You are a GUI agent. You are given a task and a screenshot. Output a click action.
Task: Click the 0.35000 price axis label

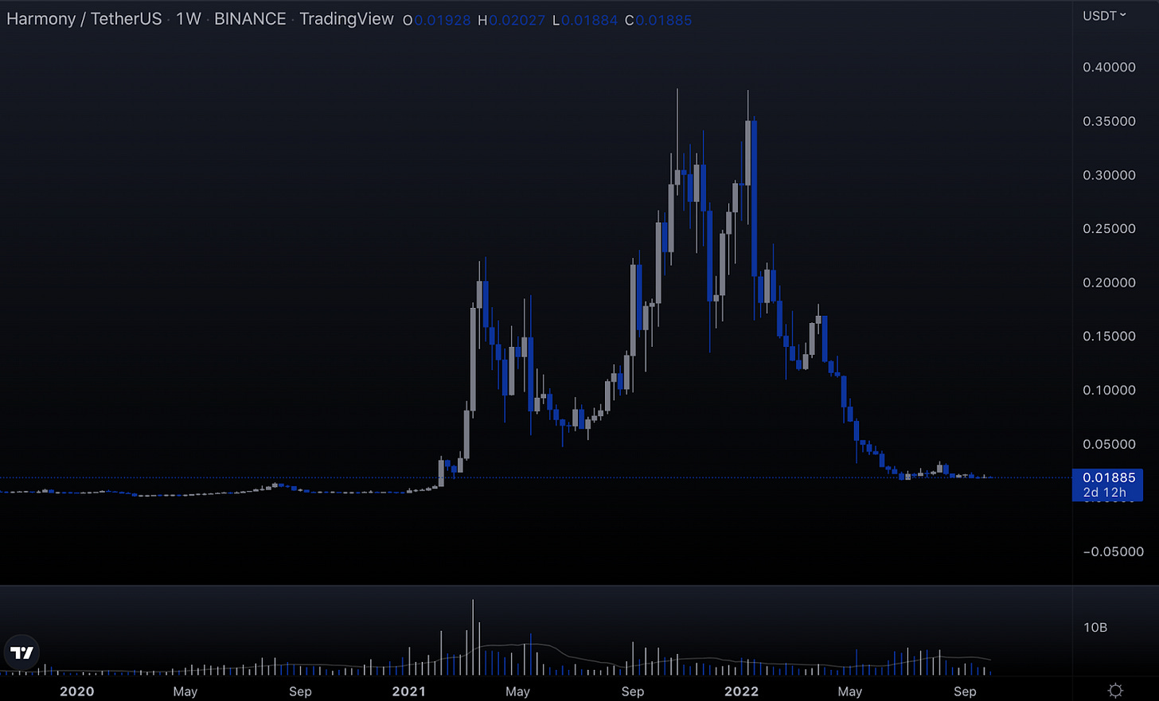coord(1109,121)
